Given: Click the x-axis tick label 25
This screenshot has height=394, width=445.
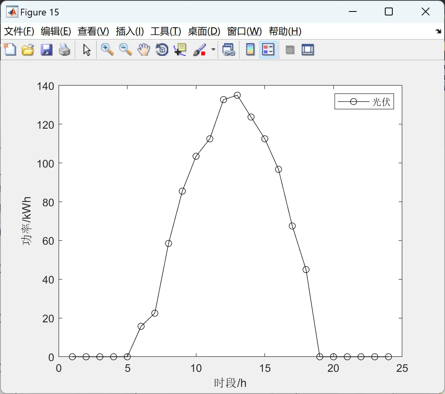Looking at the screenshot, I should point(402,368).
